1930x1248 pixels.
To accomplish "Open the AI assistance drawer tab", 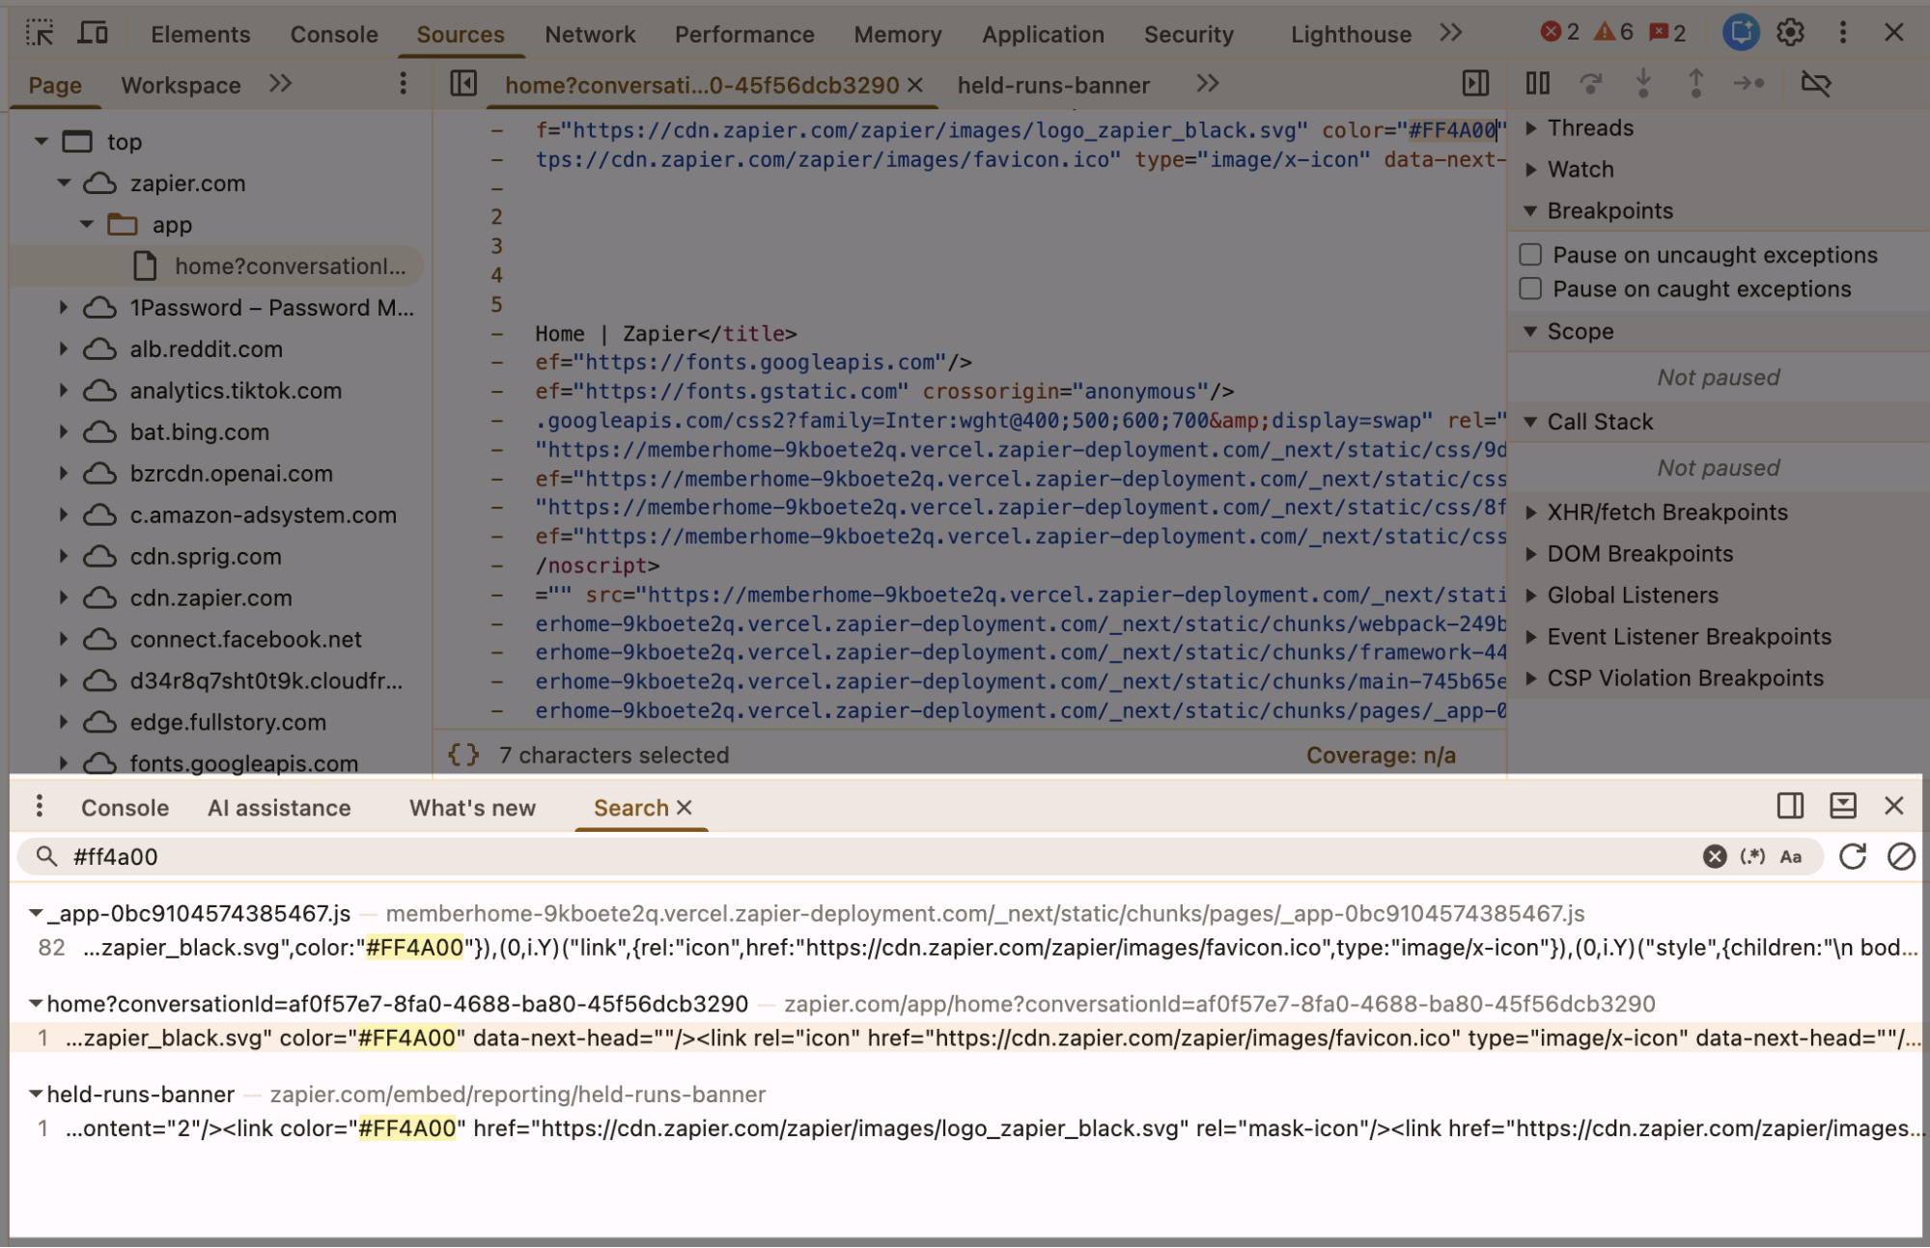I will pos(279,808).
